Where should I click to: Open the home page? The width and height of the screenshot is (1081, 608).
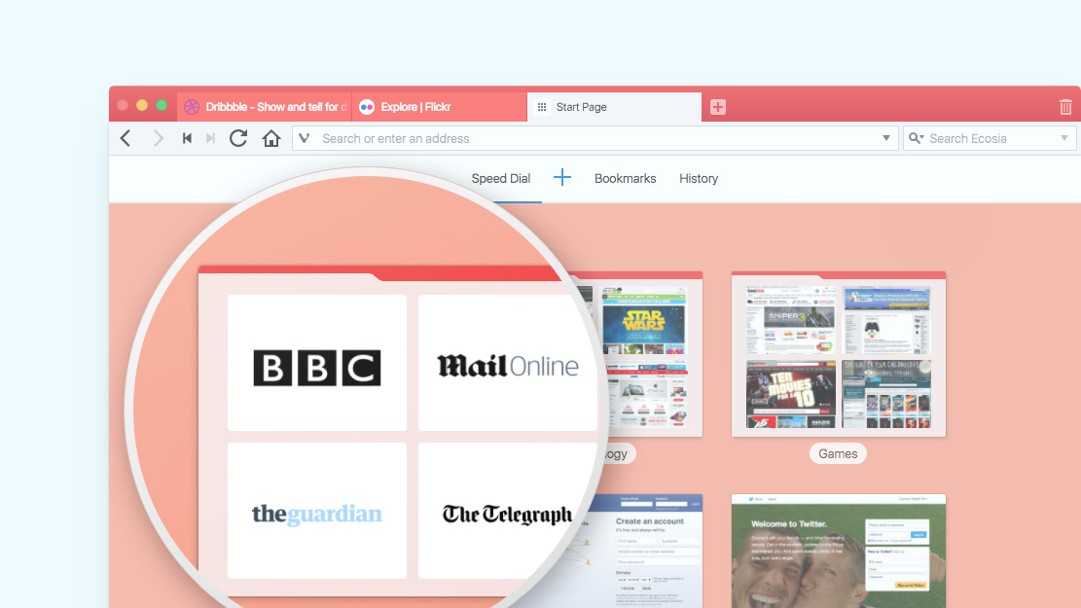tap(270, 138)
